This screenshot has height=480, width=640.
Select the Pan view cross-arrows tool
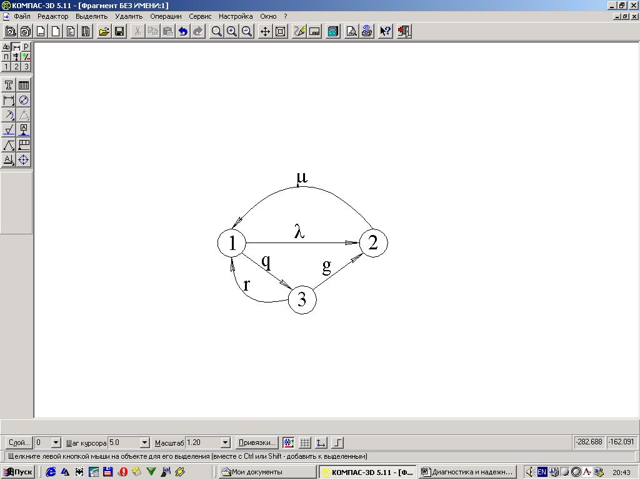265,31
